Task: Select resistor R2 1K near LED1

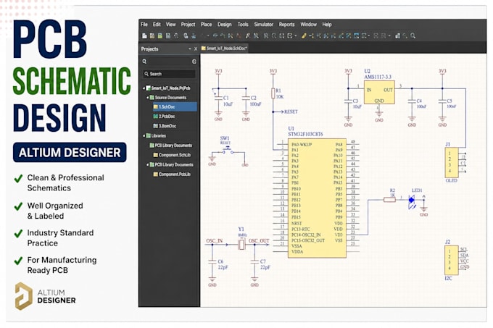Action: (389, 199)
